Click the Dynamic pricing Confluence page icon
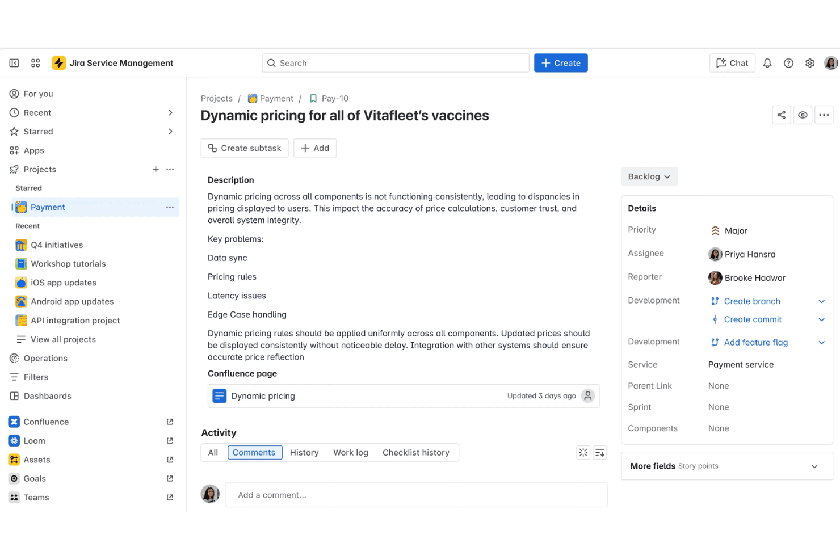The width and height of the screenshot is (840, 560). click(x=219, y=396)
